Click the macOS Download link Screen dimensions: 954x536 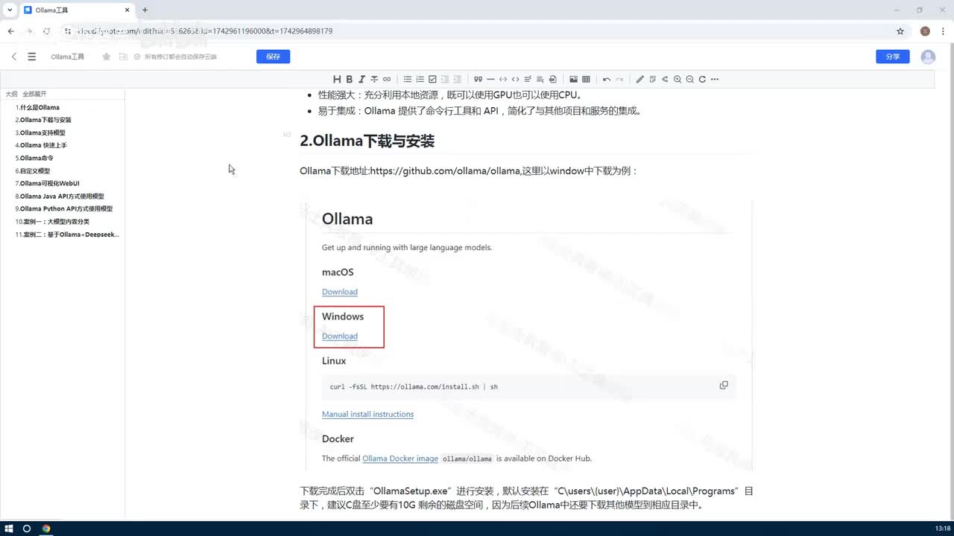(340, 292)
